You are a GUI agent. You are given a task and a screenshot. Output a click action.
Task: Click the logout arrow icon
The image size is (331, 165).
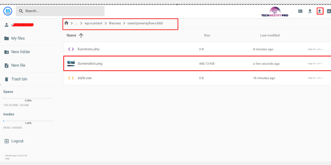(x=7, y=141)
